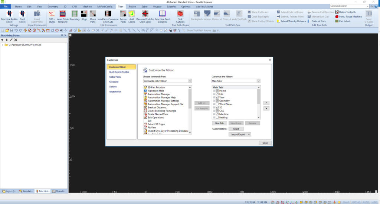Switch to the MyParkConfig ribbon tab

click(105, 7)
